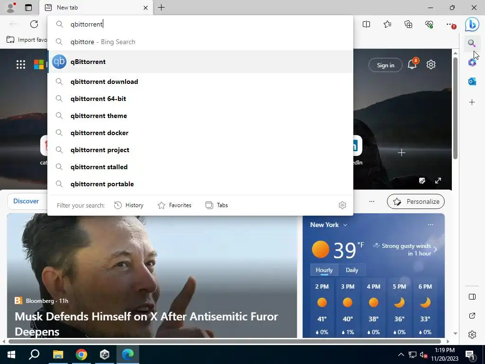Switch weather to Daily tab
Viewport: 485px width, 364px height.
352,270
